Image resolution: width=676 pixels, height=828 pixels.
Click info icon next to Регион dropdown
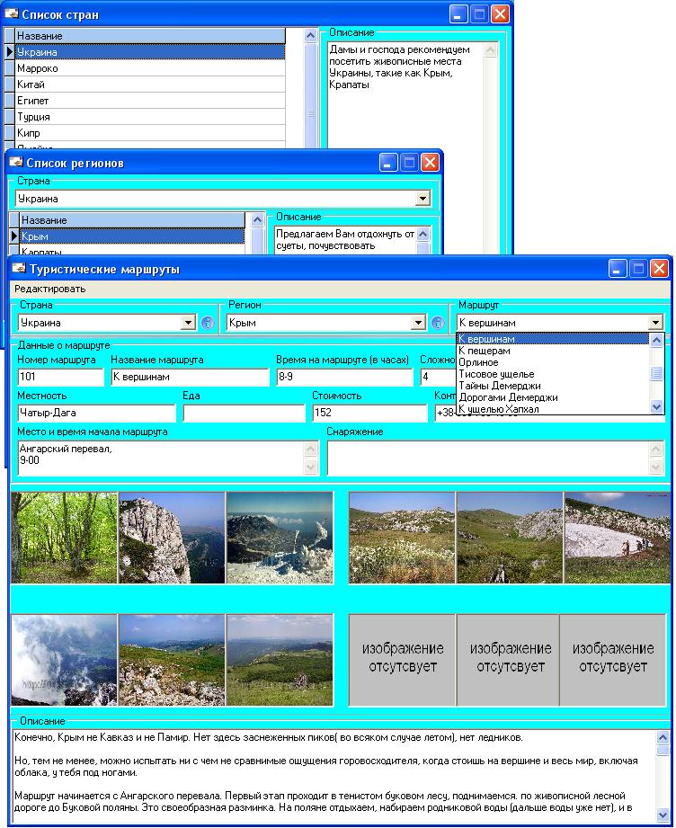[437, 323]
